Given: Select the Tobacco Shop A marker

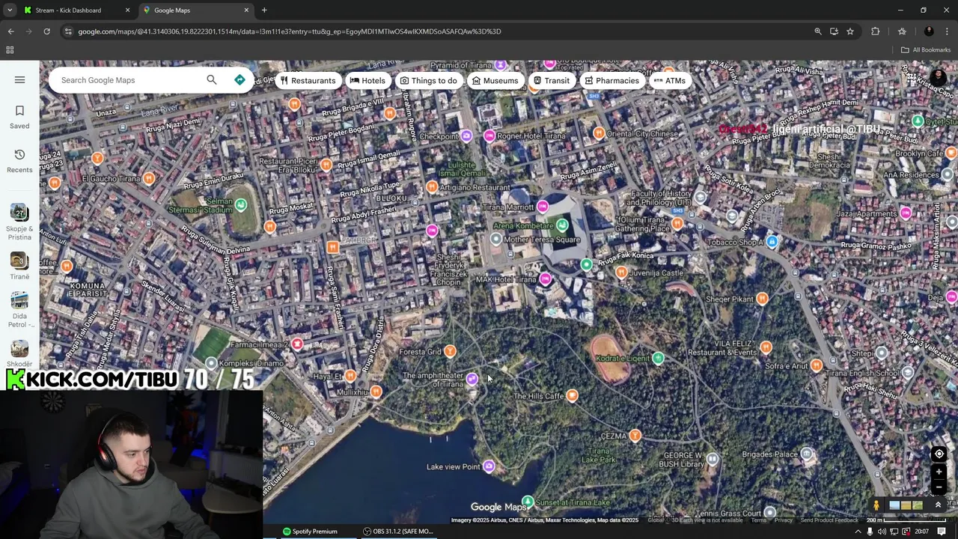Looking at the screenshot, I should click(772, 242).
